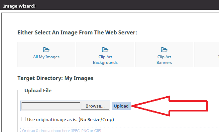The height and width of the screenshot is (132, 219).
Task: Click the Browse... button
Action: [95, 106]
